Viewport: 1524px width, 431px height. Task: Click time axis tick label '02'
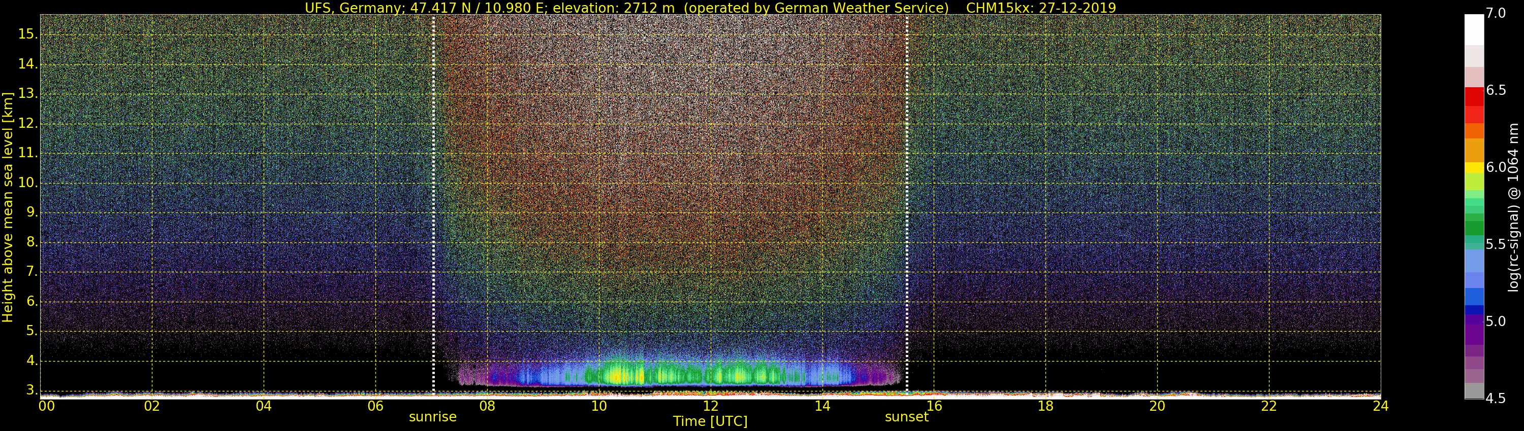click(152, 406)
